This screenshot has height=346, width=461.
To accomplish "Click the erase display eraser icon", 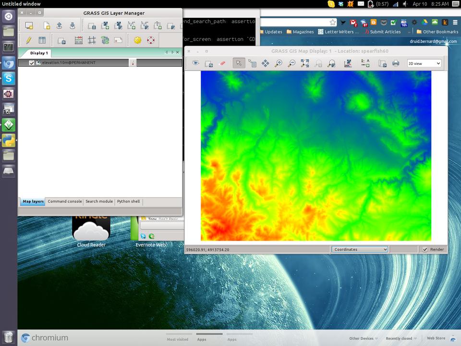I will click(x=221, y=63).
